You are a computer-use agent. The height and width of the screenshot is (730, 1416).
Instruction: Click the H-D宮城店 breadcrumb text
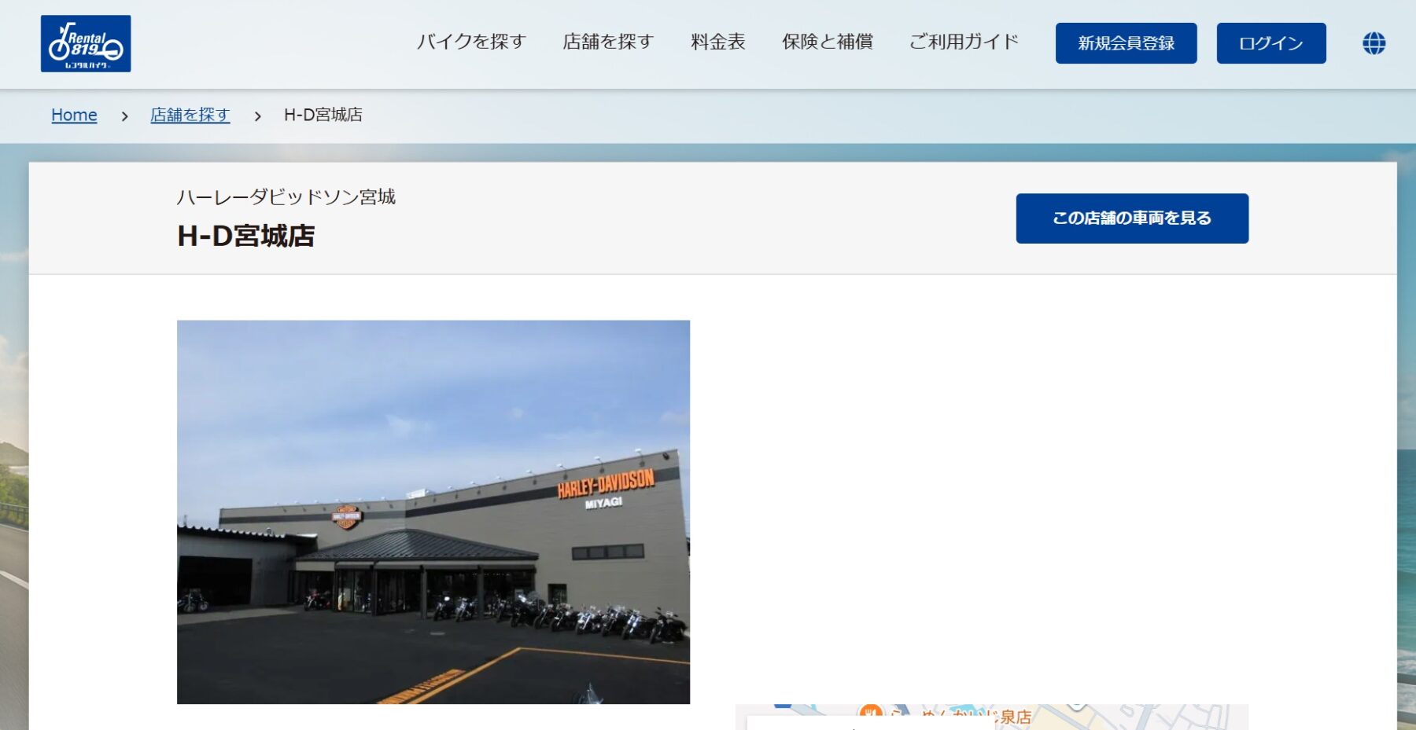coord(323,116)
